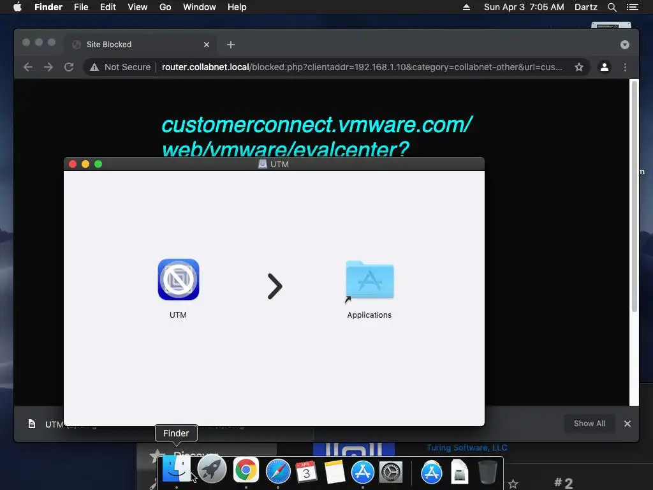The height and width of the screenshot is (490, 653).
Task: Click the Turing Software, LLC link
Action: (x=467, y=447)
